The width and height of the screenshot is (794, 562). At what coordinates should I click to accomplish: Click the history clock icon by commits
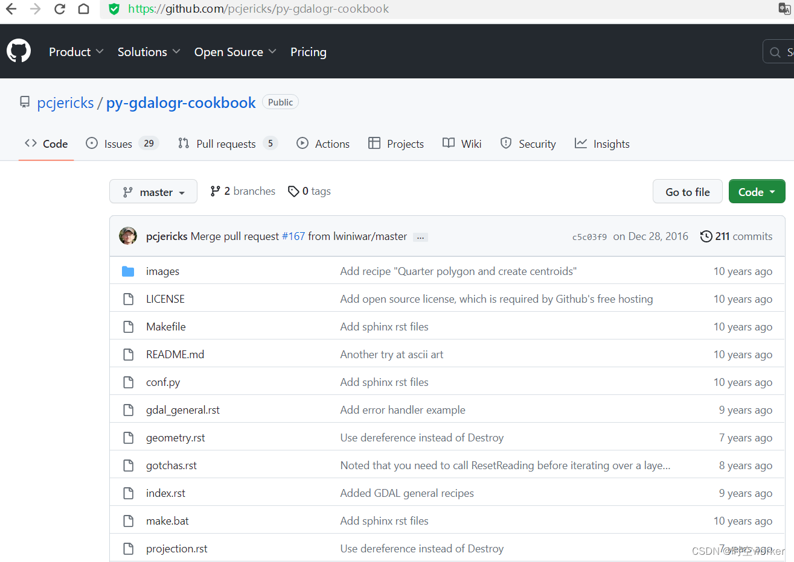pos(706,236)
